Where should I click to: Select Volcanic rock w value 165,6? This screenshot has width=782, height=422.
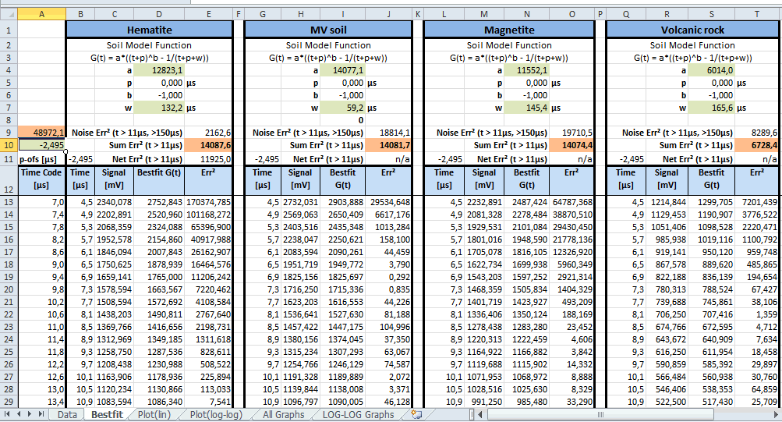tap(711, 108)
